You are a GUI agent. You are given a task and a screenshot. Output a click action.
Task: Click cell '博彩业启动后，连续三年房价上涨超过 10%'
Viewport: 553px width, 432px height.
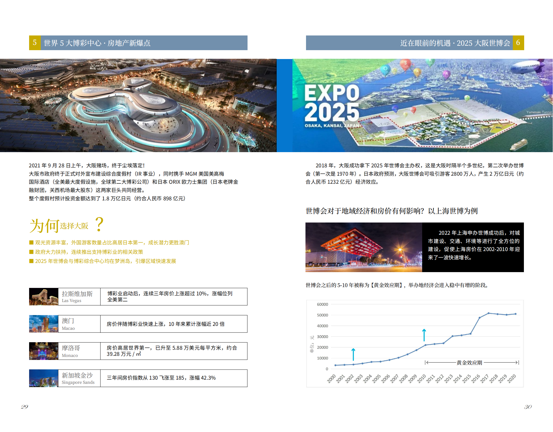174,296
